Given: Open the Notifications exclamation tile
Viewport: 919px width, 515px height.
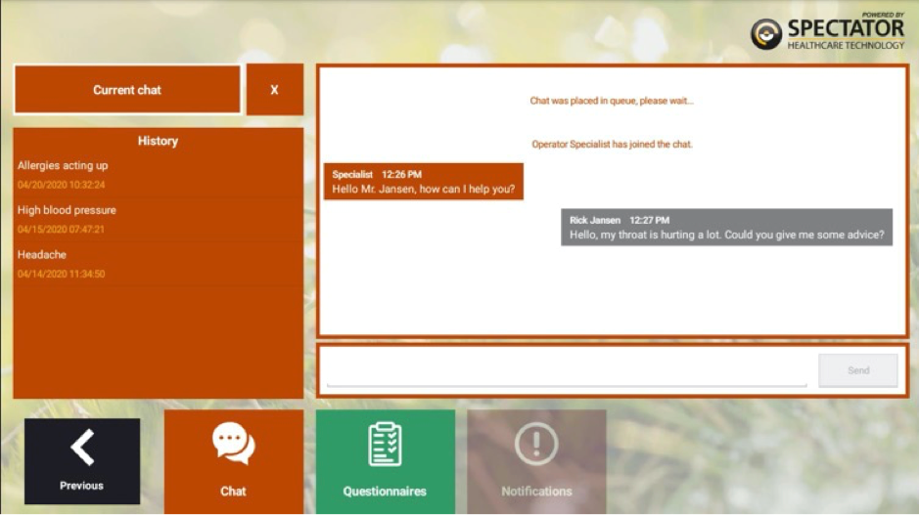Looking at the screenshot, I should point(536,462).
